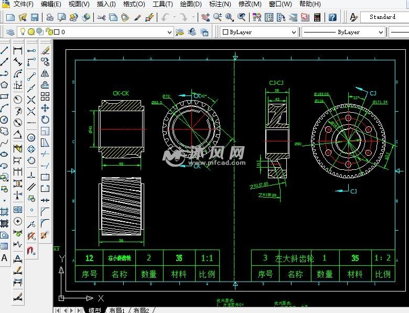Select the Line draw tool
The image size is (409, 313).
pyautogui.click(x=4, y=50)
